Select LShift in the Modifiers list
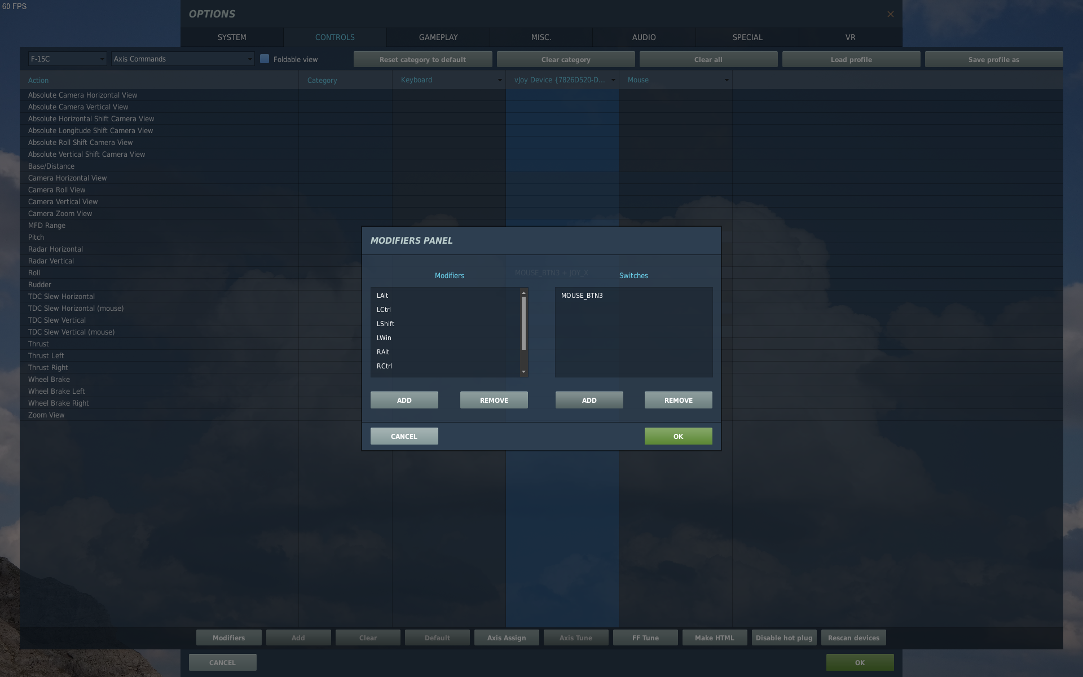The image size is (1083, 677). tap(386, 324)
